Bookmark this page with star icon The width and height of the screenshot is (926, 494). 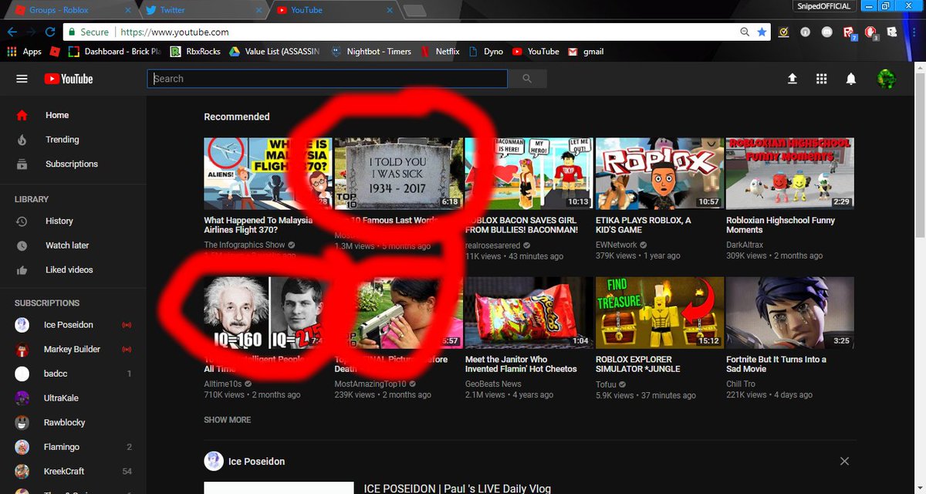(x=762, y=32)
